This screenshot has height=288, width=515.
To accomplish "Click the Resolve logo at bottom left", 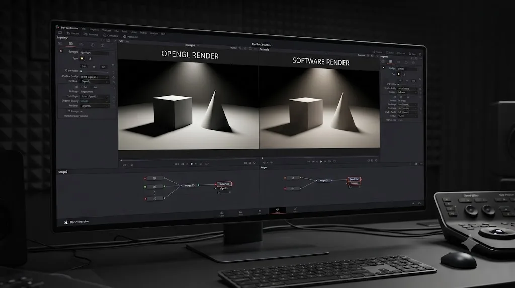I will [66, 222].
